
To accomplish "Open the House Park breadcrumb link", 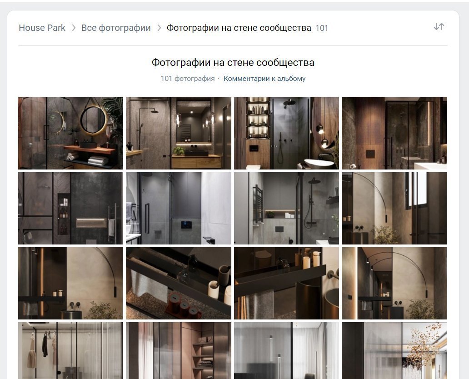I will coord(42,28).
